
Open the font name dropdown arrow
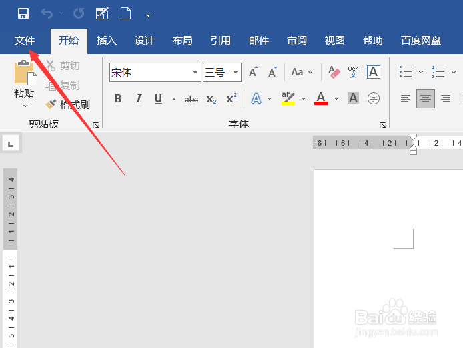click(x=195, y=72)
